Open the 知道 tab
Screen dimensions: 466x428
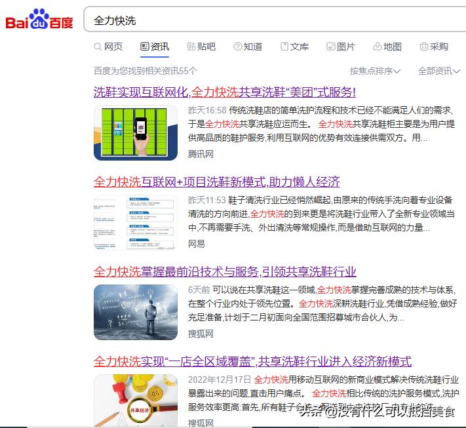248,47
